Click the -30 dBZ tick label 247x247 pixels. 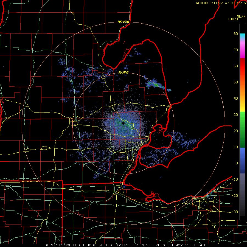click(235, 212)
